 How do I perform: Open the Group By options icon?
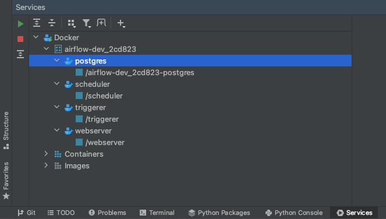72,23
